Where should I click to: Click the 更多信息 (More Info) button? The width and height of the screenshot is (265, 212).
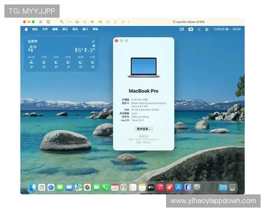click(x=144, y=129)
